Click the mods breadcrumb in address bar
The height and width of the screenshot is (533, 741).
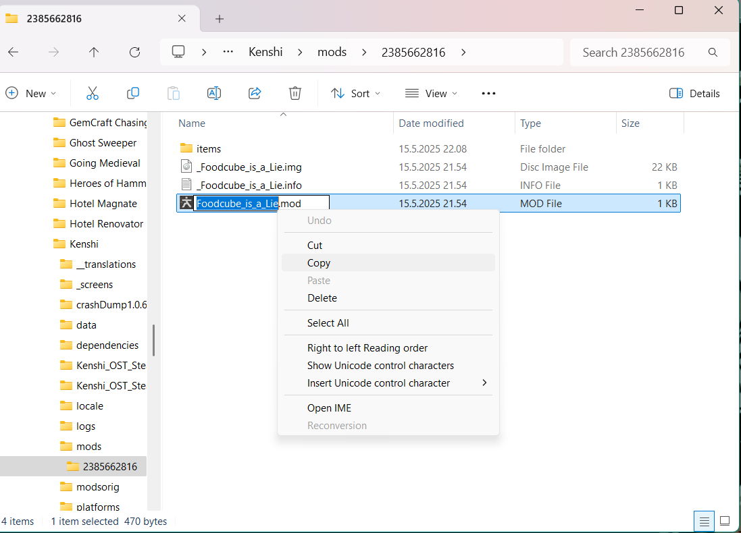point(332,52)
